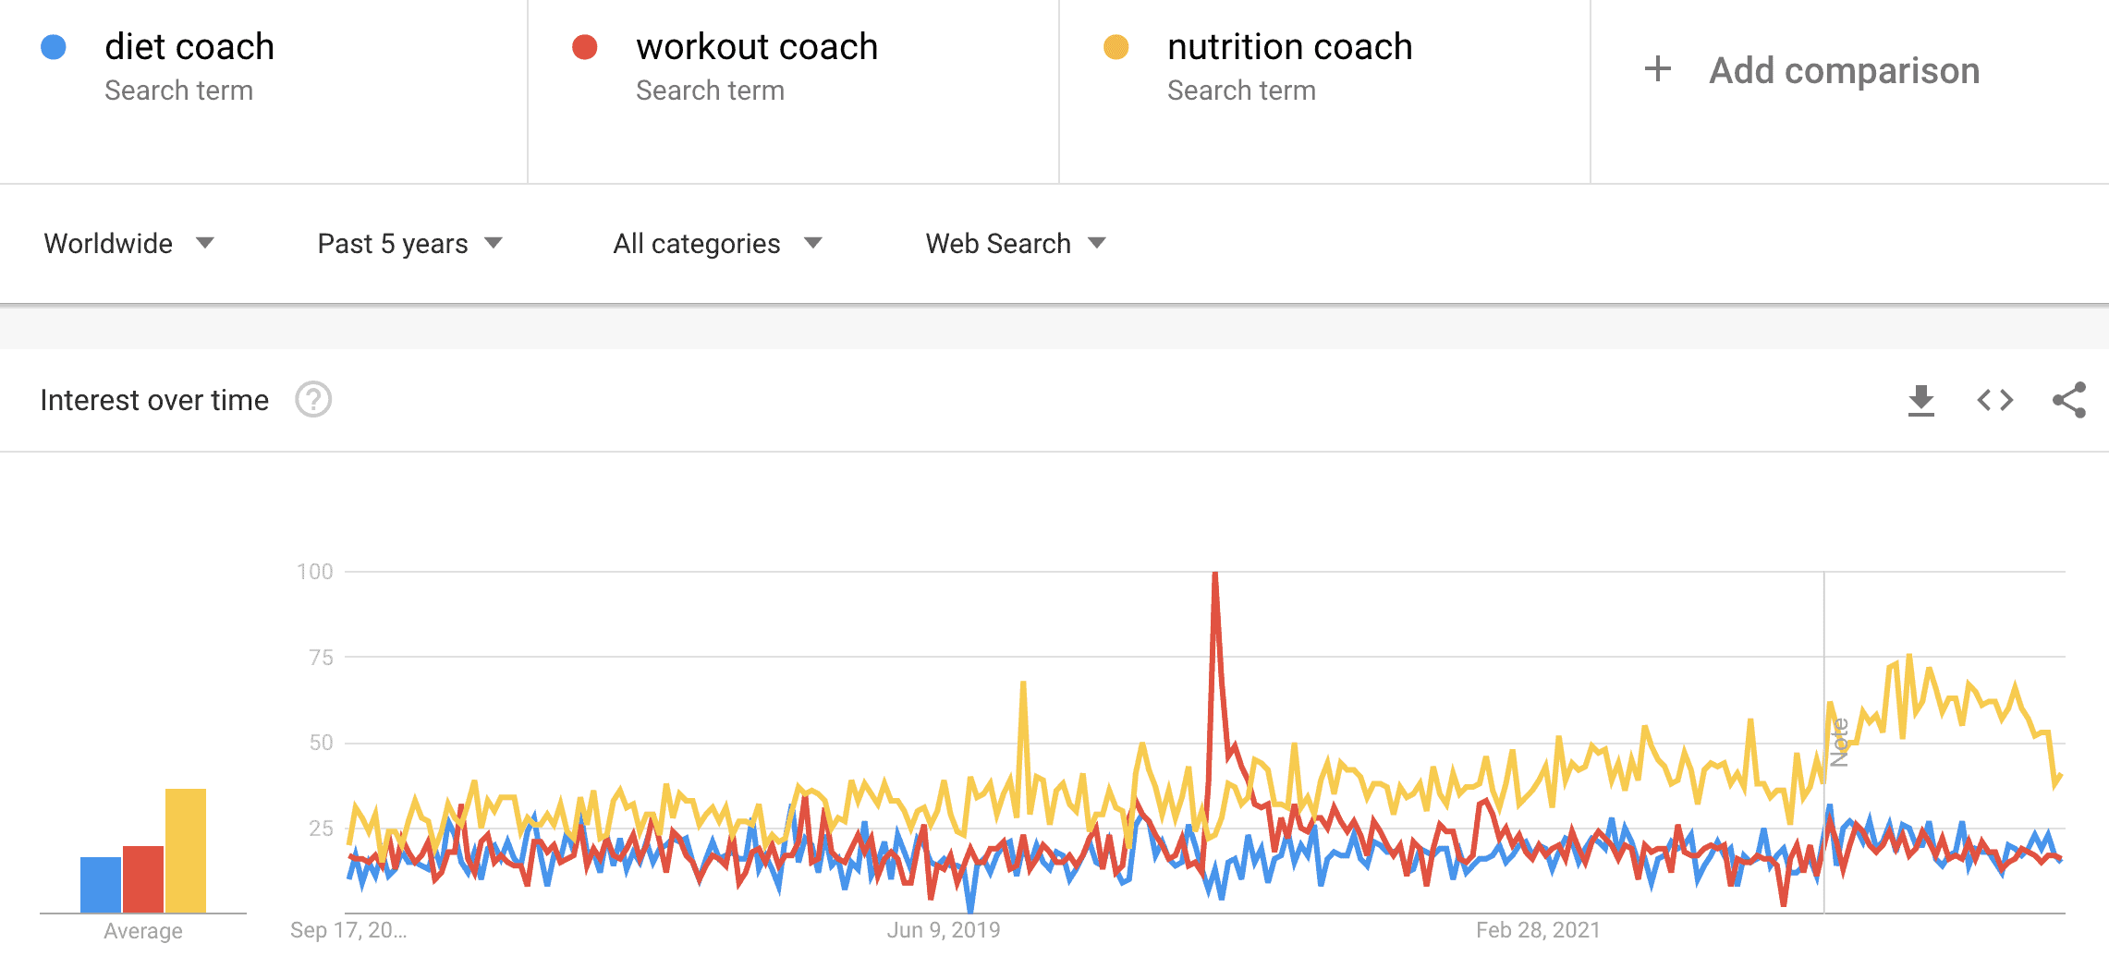This screenshot has width=2109, height=968.
Task: Open the Web Search type dropdown
Action: coord(1014,243)
